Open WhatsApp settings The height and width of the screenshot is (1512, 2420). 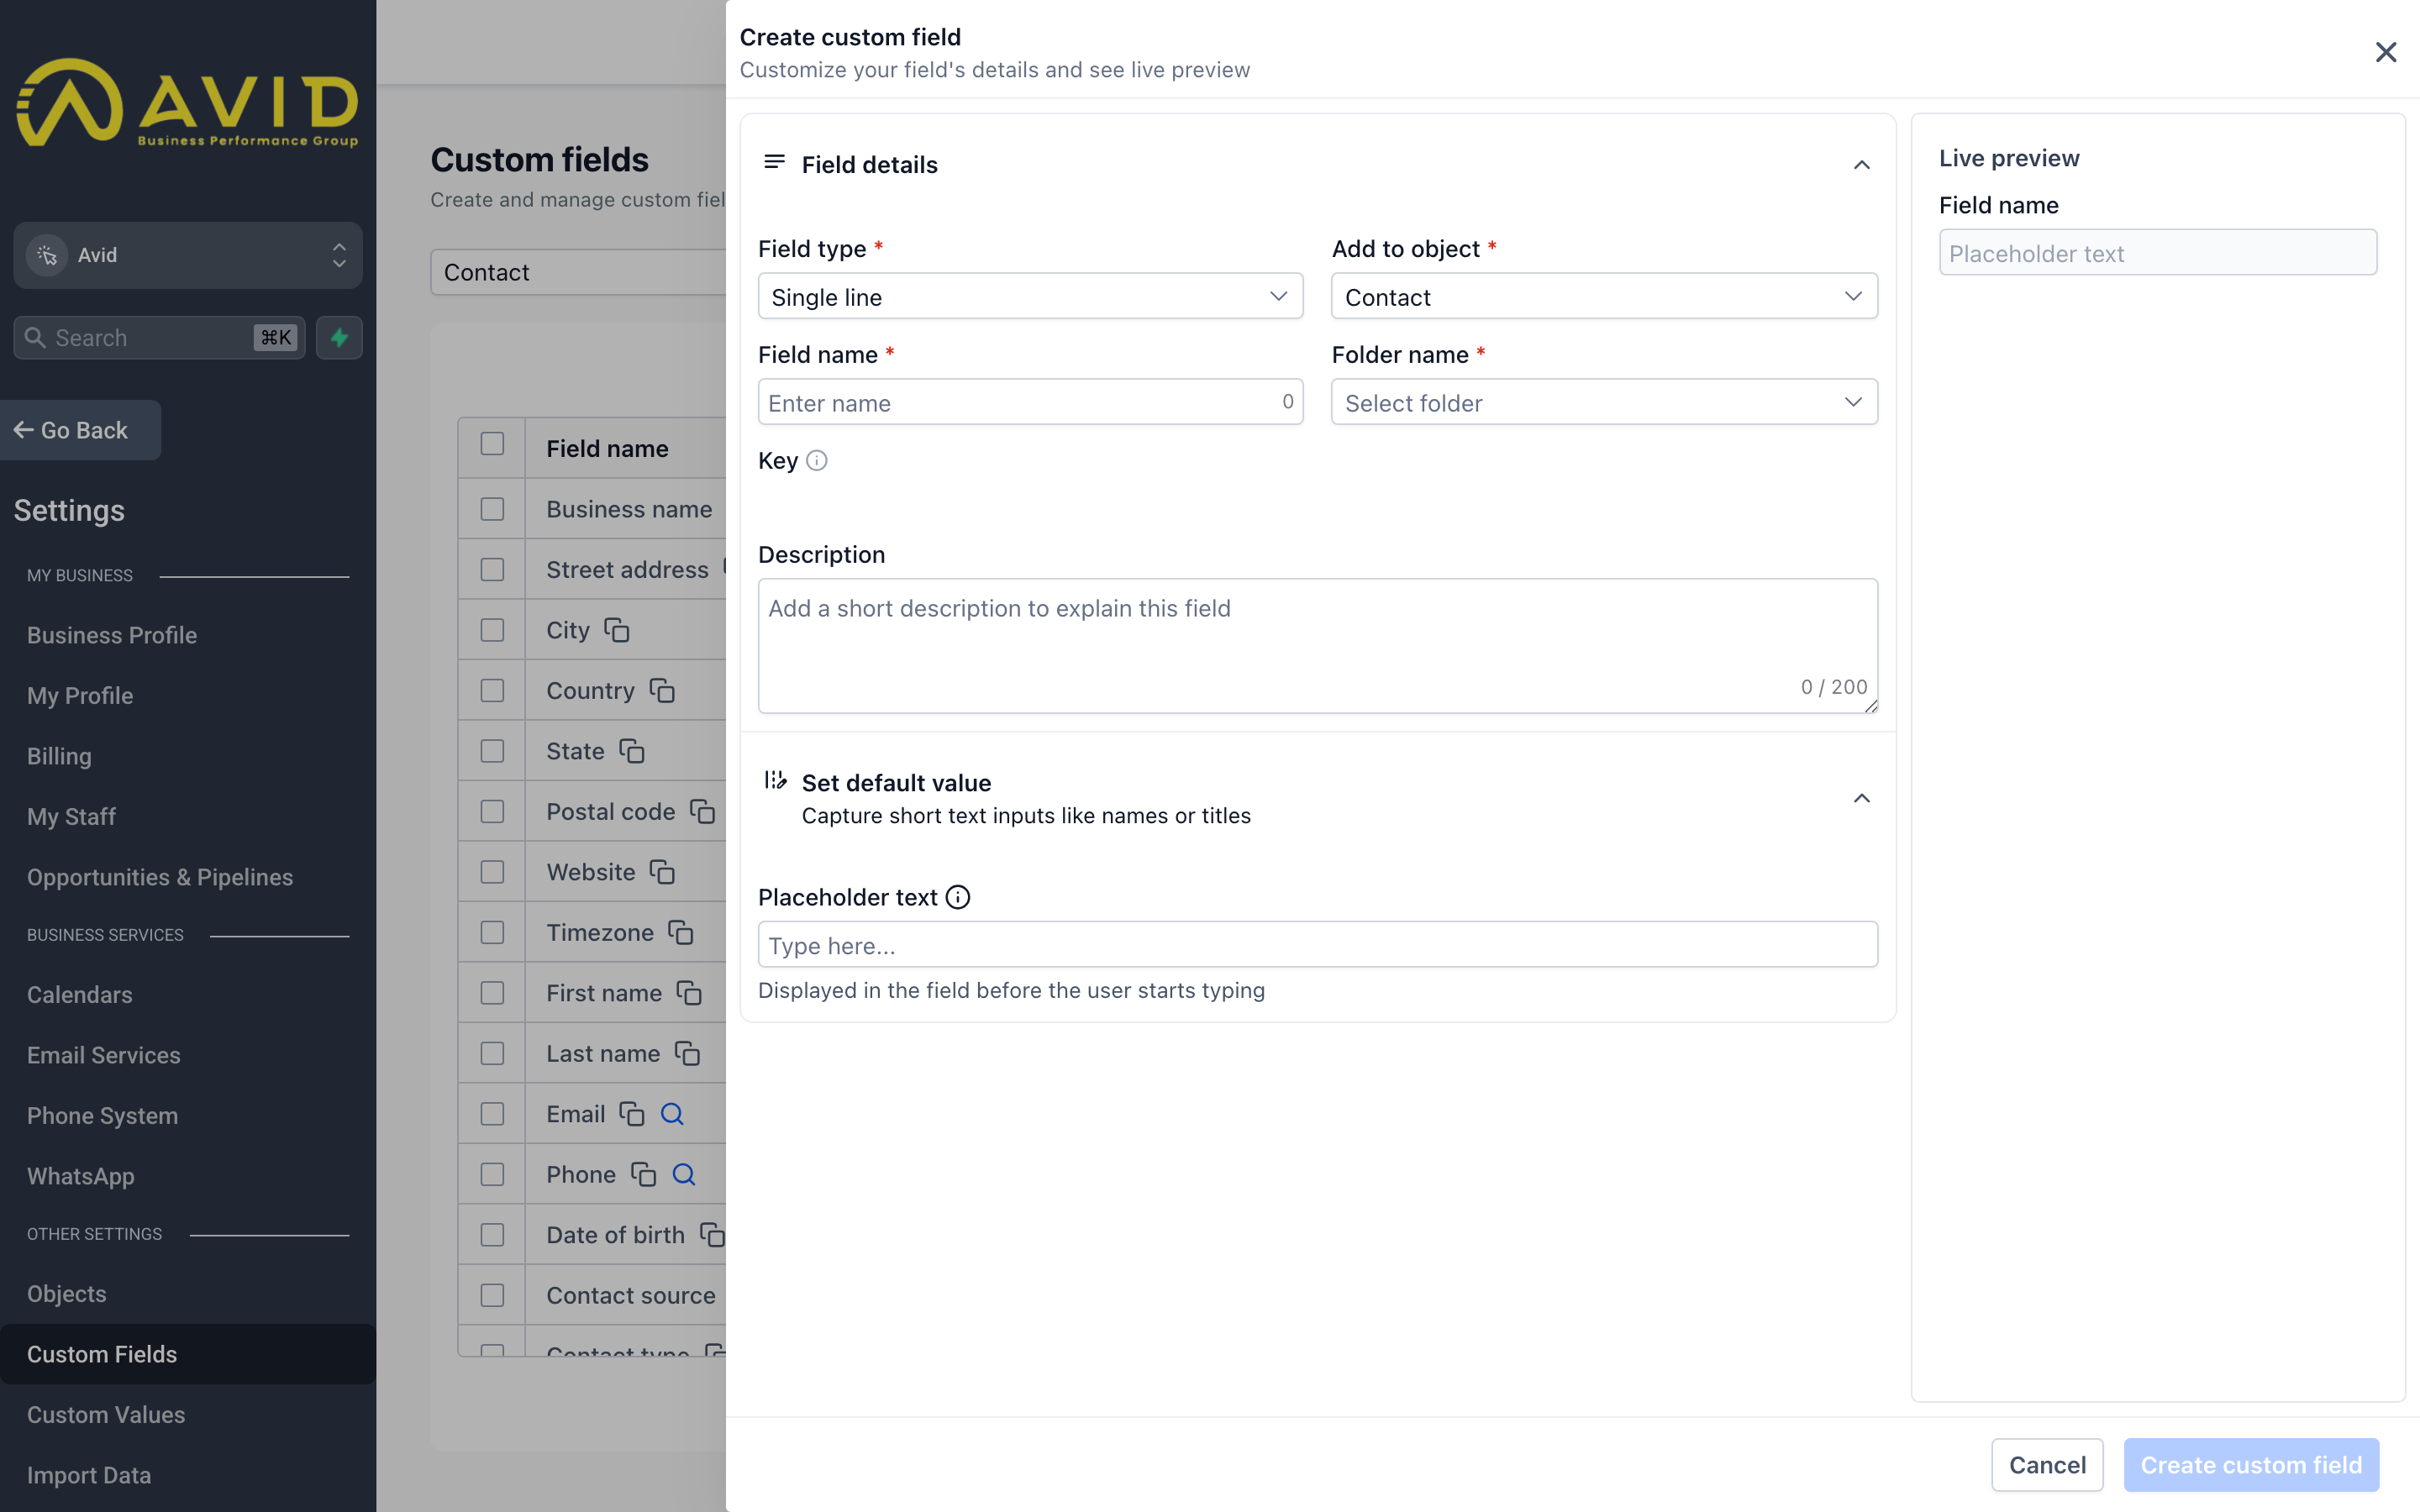81,1176
